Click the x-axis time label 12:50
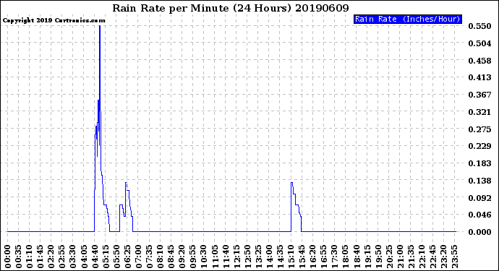Viewport: 499px width, 271px height. (247, 257)
